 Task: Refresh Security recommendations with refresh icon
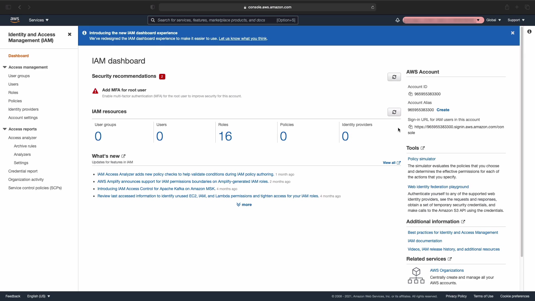(x=394, y=77)
